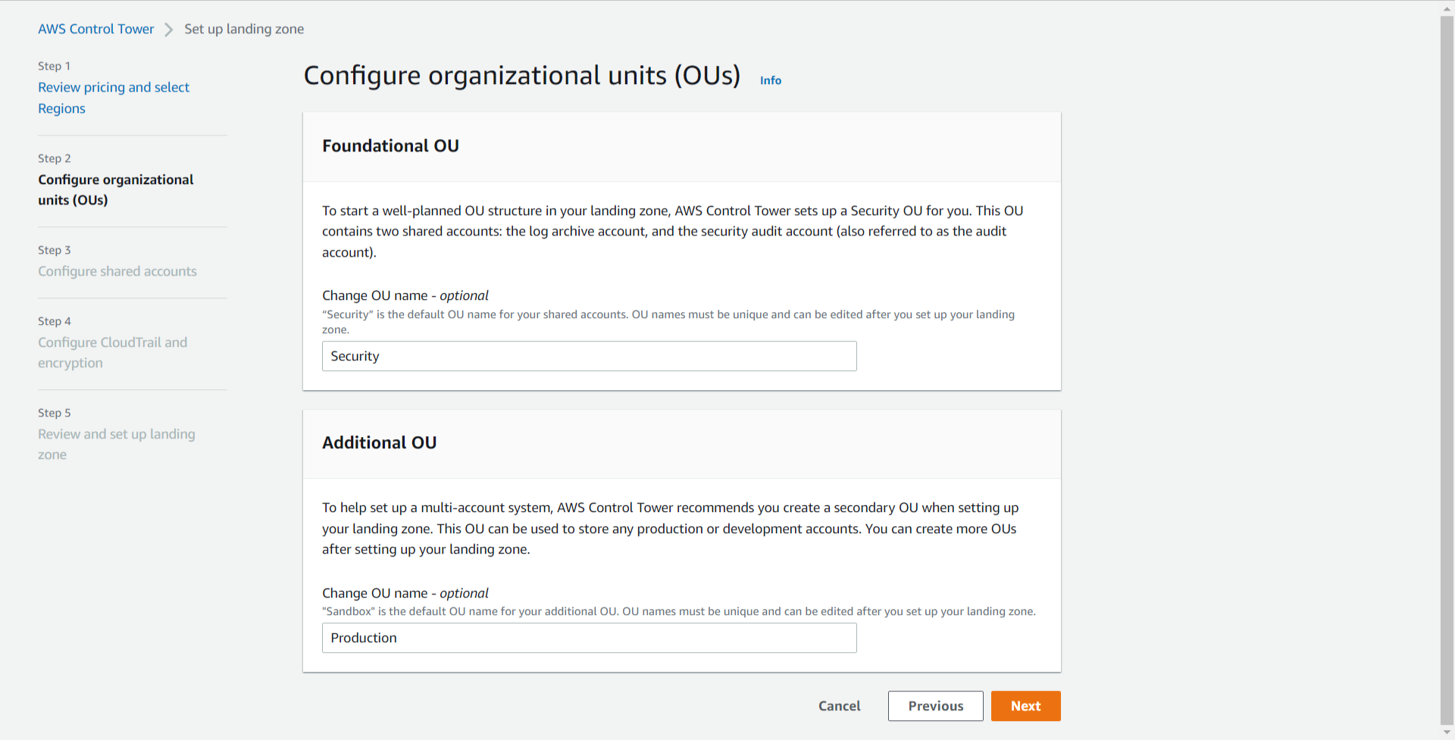This screenshot has height=740, width=1455.
Task: Open the AWS Control Tower breadcrumb link
Action: (x=95, y=29)
